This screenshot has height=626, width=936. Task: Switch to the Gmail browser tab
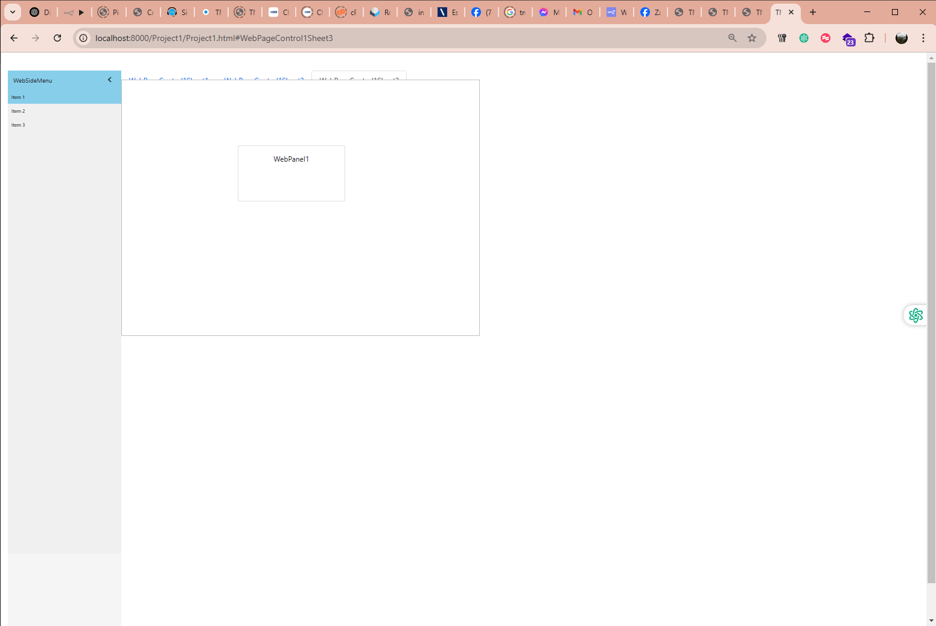[582, 12]
